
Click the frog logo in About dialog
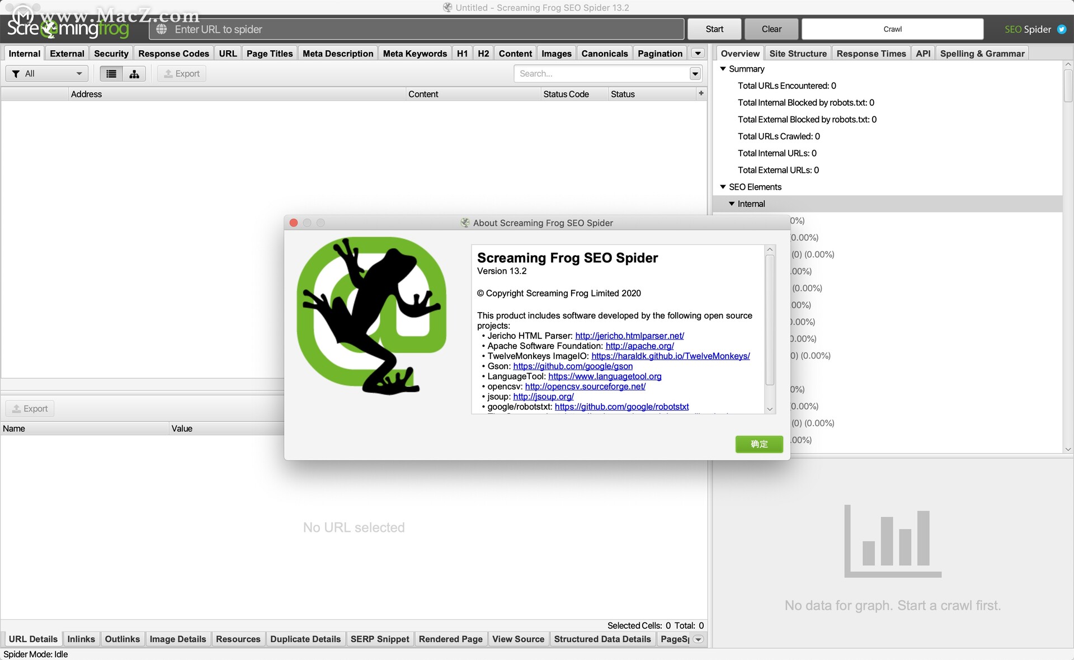click(x=371, y=315)
